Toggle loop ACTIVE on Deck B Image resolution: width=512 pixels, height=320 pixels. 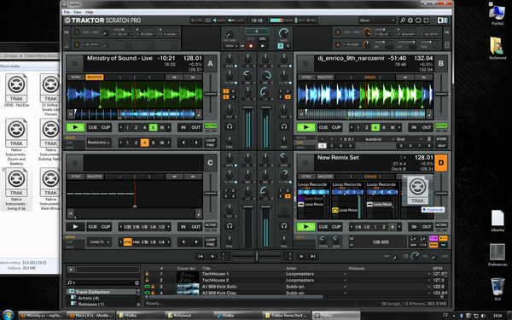[x=441, y=125]
